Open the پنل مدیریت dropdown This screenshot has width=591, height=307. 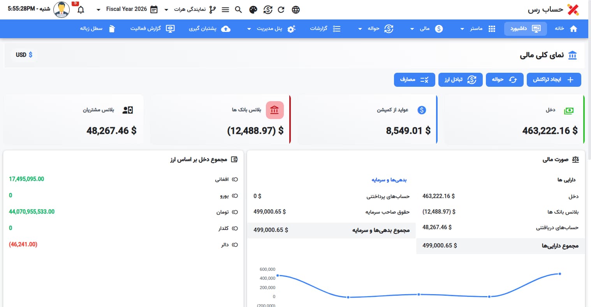coord(271,29)
